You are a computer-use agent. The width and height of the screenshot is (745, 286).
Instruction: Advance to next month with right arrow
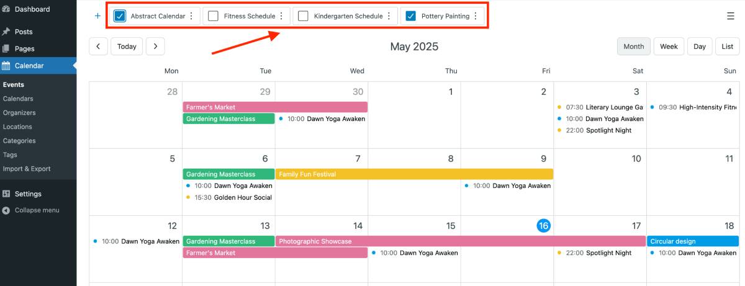click(155, 47)
